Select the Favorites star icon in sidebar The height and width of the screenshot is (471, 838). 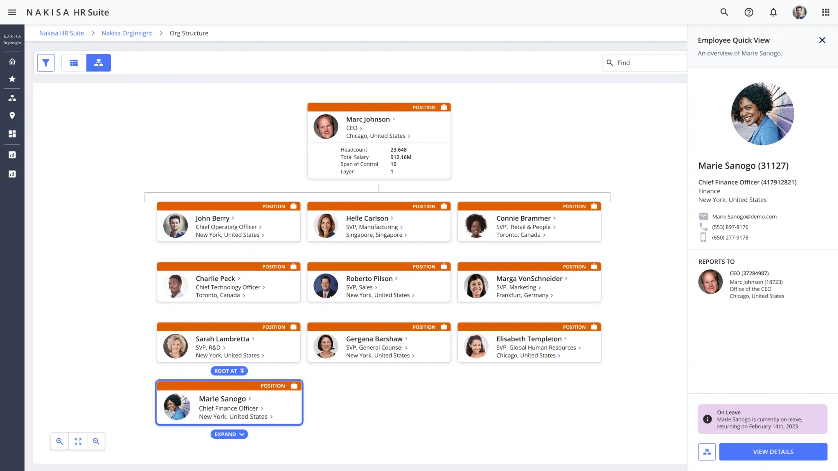12,79
